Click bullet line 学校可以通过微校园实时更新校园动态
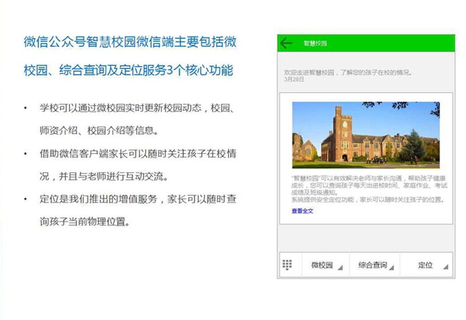Screen dimensions: 466x320 tap(138, 108)
